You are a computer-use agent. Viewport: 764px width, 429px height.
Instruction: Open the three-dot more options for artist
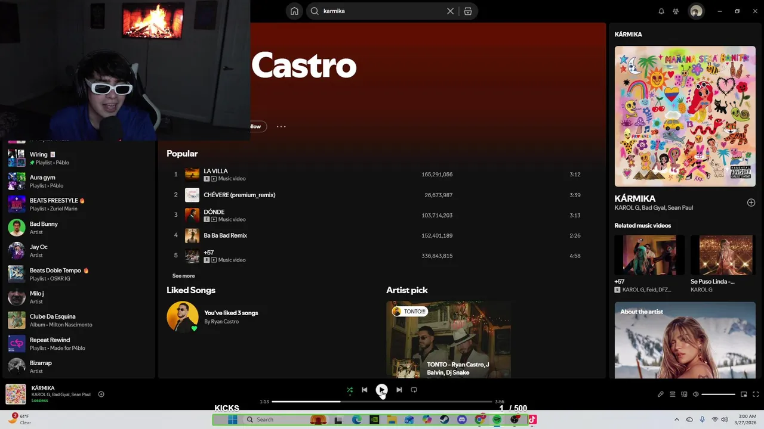(x=281, y=126)
